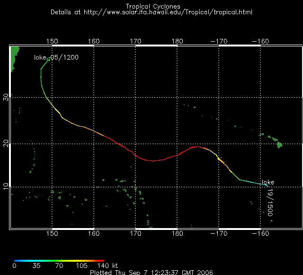Click the rotated 19/1500 timestamp label
Image resolution: width=303 pixels, height=275 pixels.
point(270,204)
